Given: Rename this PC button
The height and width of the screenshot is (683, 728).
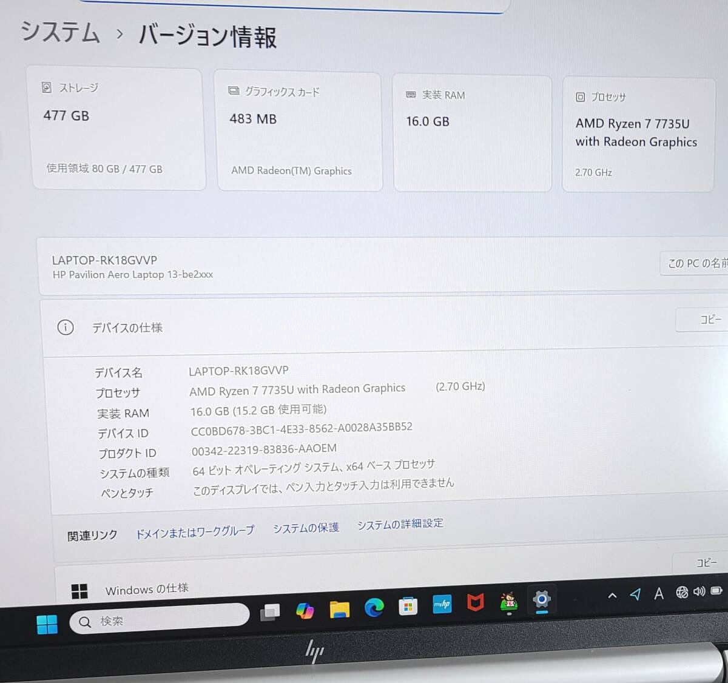Looking at the screenshot, I should coord(695,263).
